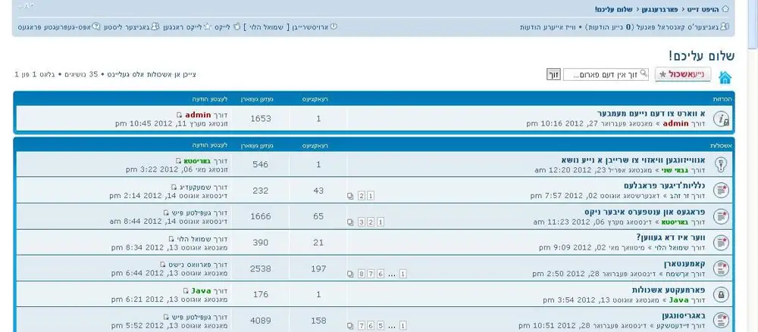Click the star icon beside לייקס ראנגען
The image size is (758, 332).
coord(208,26)
